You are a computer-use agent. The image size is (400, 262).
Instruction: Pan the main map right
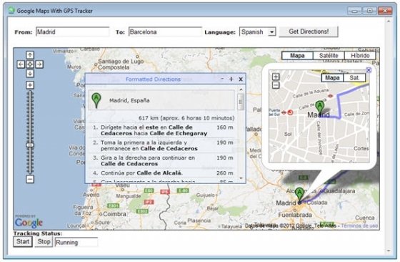pos(39,64)
